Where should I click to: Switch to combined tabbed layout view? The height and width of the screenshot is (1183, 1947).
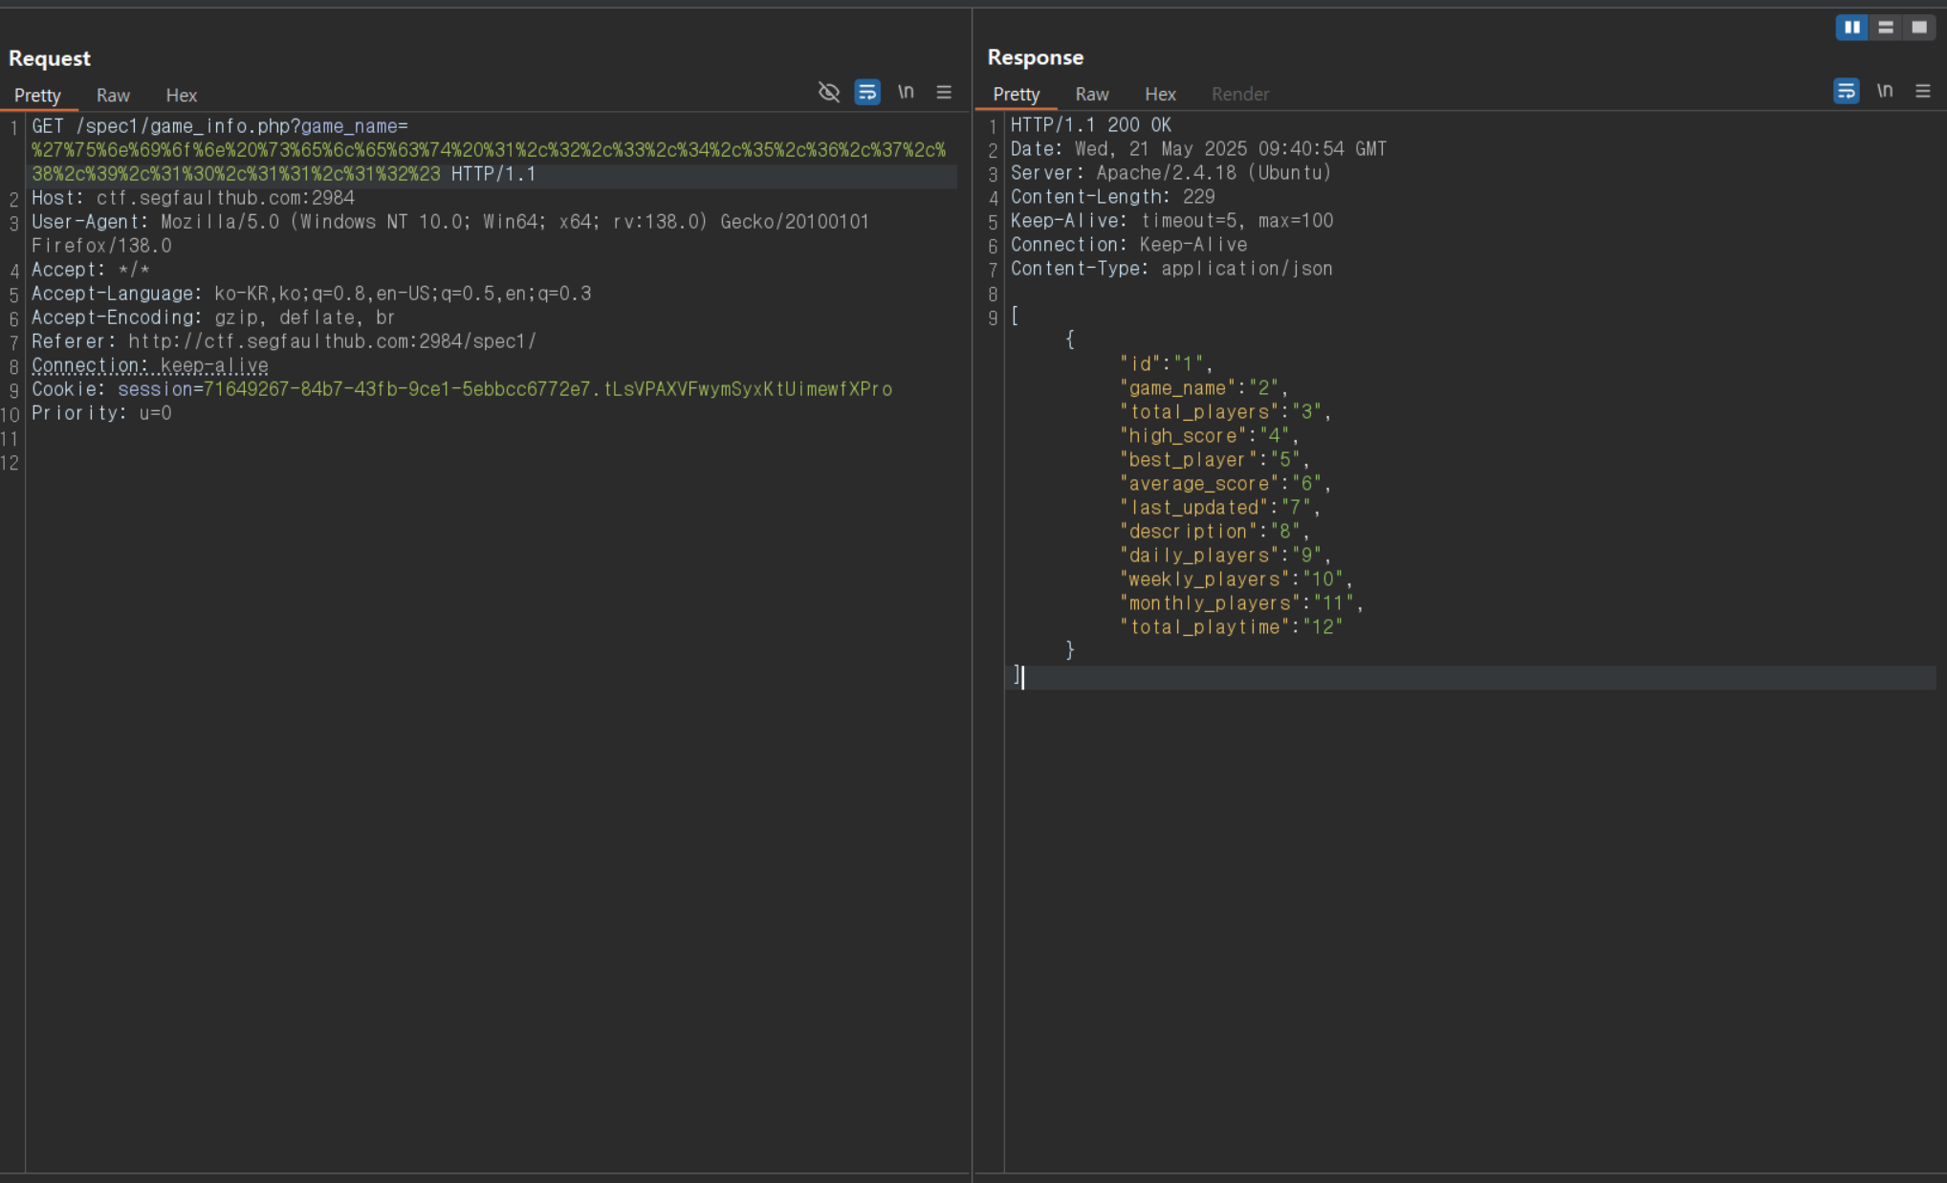click(x=1919, y=28)
